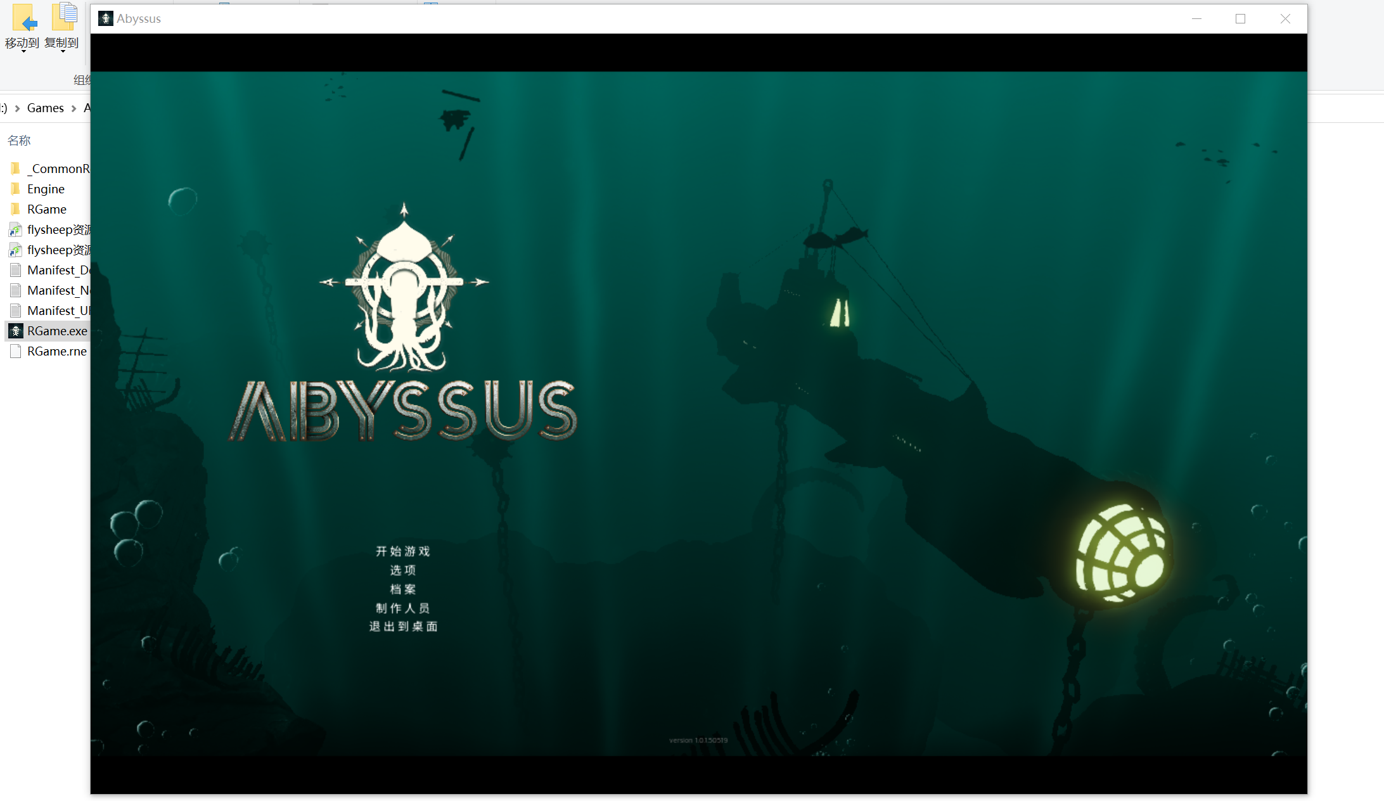The height and width of the screenshot is (801, 1384).
Task: Start the game via 开始游戏
Action: (403, 551)
